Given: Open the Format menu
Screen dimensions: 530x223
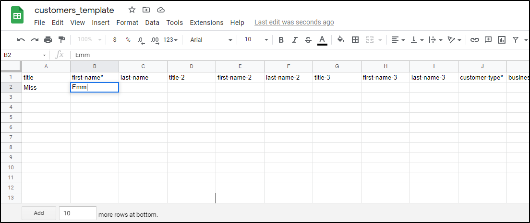Looking at the screenshot, I should [x=127, y=22].
